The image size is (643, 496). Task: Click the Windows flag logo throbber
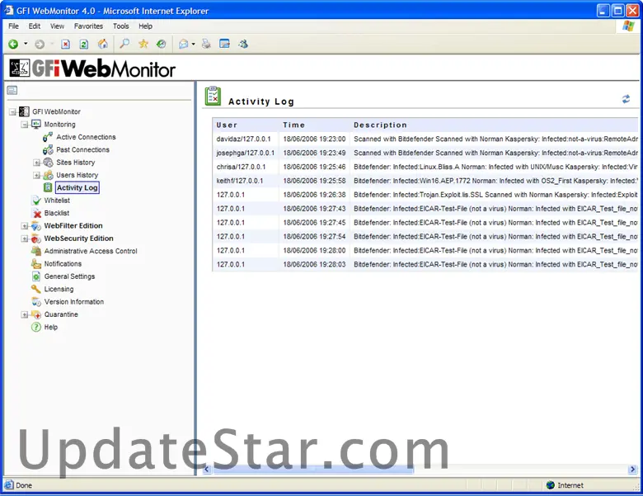[x=628, y=26]
